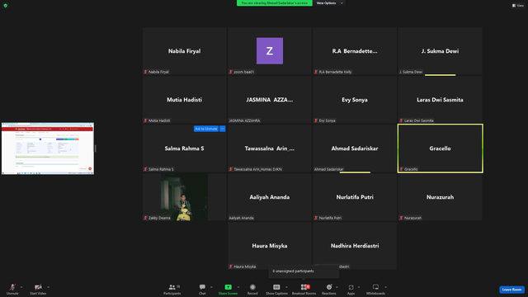Select the highlighted Gracello tile
The height and width of the screenshot is (297, 528).
click(440, 148)
